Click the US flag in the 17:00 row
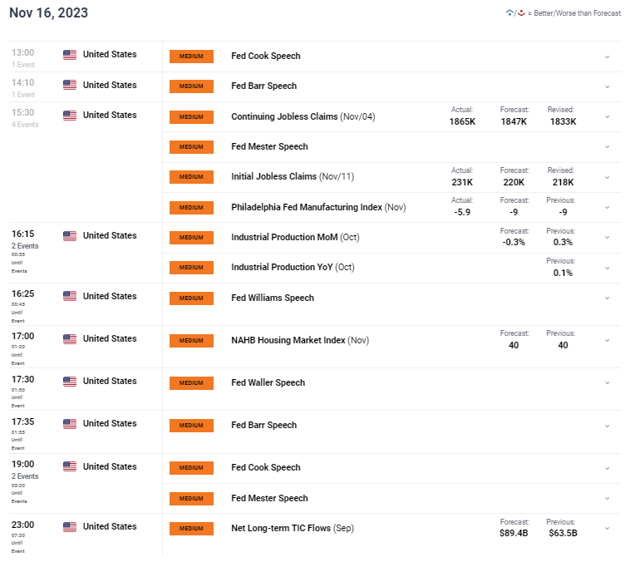This screenshot has width=635, height=562. pyautogui.click(x=70, y=339)
